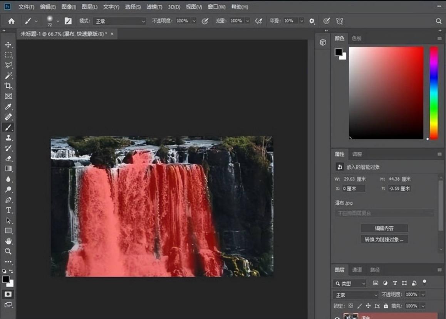Choose the Eraser tool
Image resolution: width=446 pixels, height=319 pixels.
tap(8, 159)
